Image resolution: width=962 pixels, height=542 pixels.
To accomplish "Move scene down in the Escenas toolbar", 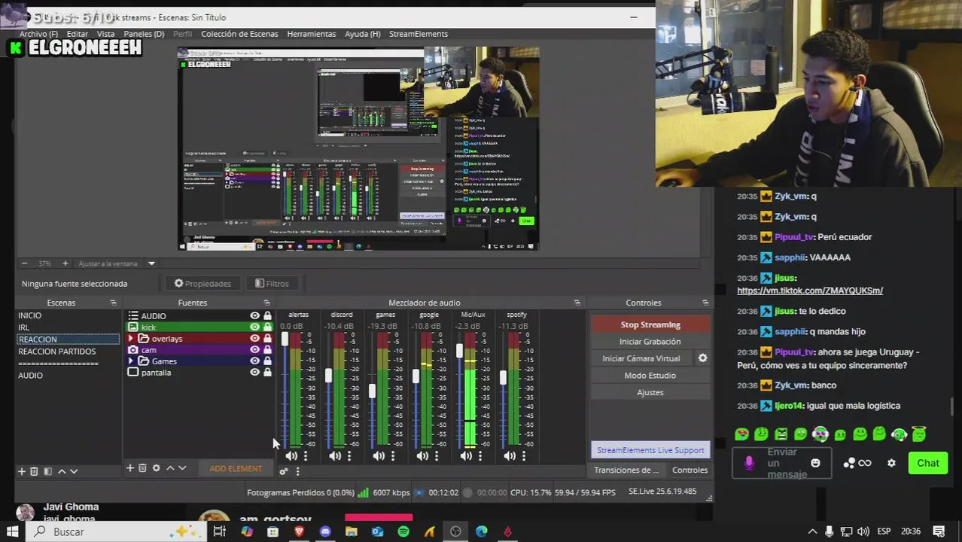I will click(x=74, y=471).
